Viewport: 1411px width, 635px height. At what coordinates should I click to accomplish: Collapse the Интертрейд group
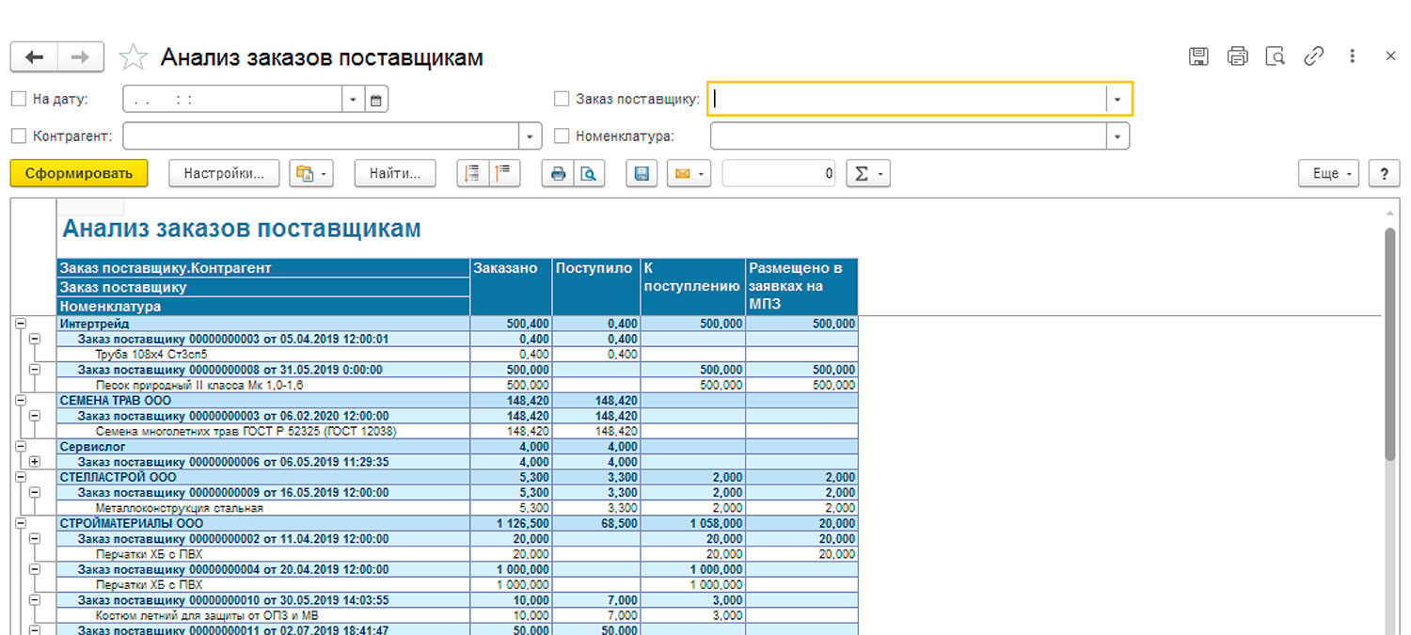pos(20,324)
